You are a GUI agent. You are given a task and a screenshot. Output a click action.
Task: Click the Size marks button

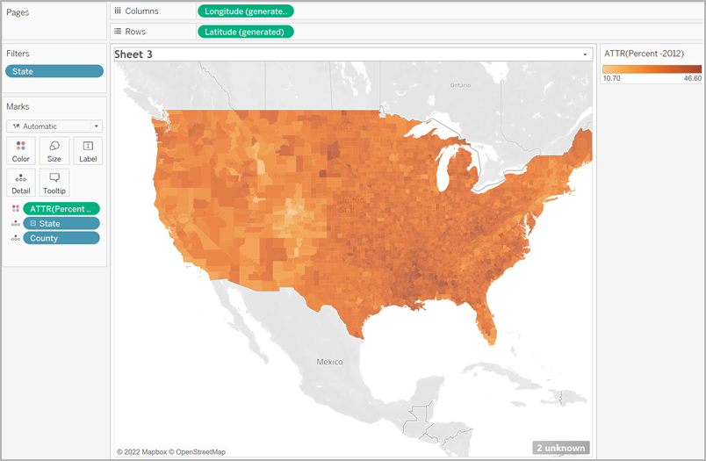pos(54,150)
